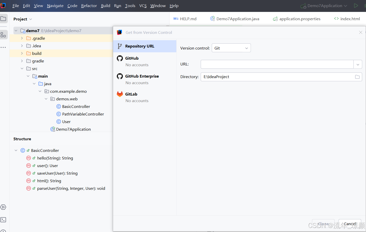Switch to the application.properties editor tab

coord(297,19)
